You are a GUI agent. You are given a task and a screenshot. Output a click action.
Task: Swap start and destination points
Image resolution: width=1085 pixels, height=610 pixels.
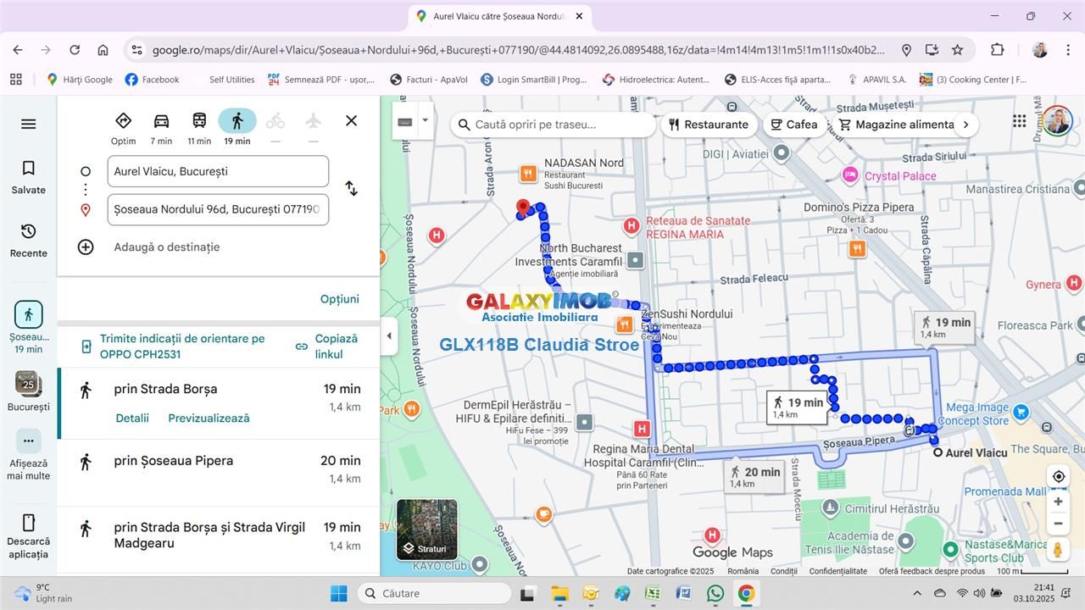pyautogui.click(x=351, y=189)
